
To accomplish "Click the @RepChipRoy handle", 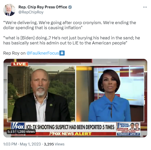I will pyautogui.click(x=31, y=12).
